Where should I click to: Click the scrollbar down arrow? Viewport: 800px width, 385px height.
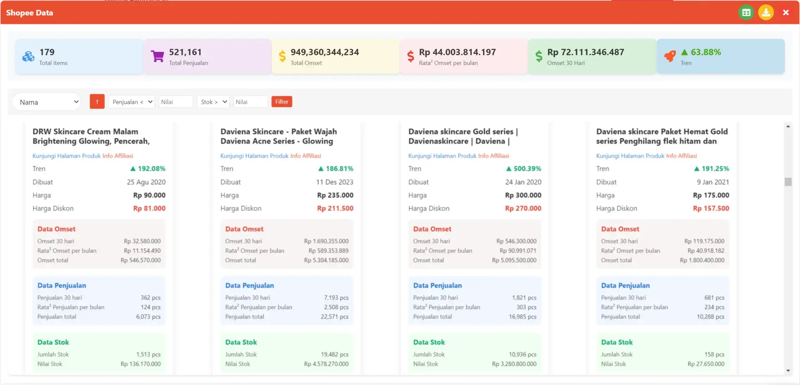coord(788,371)
